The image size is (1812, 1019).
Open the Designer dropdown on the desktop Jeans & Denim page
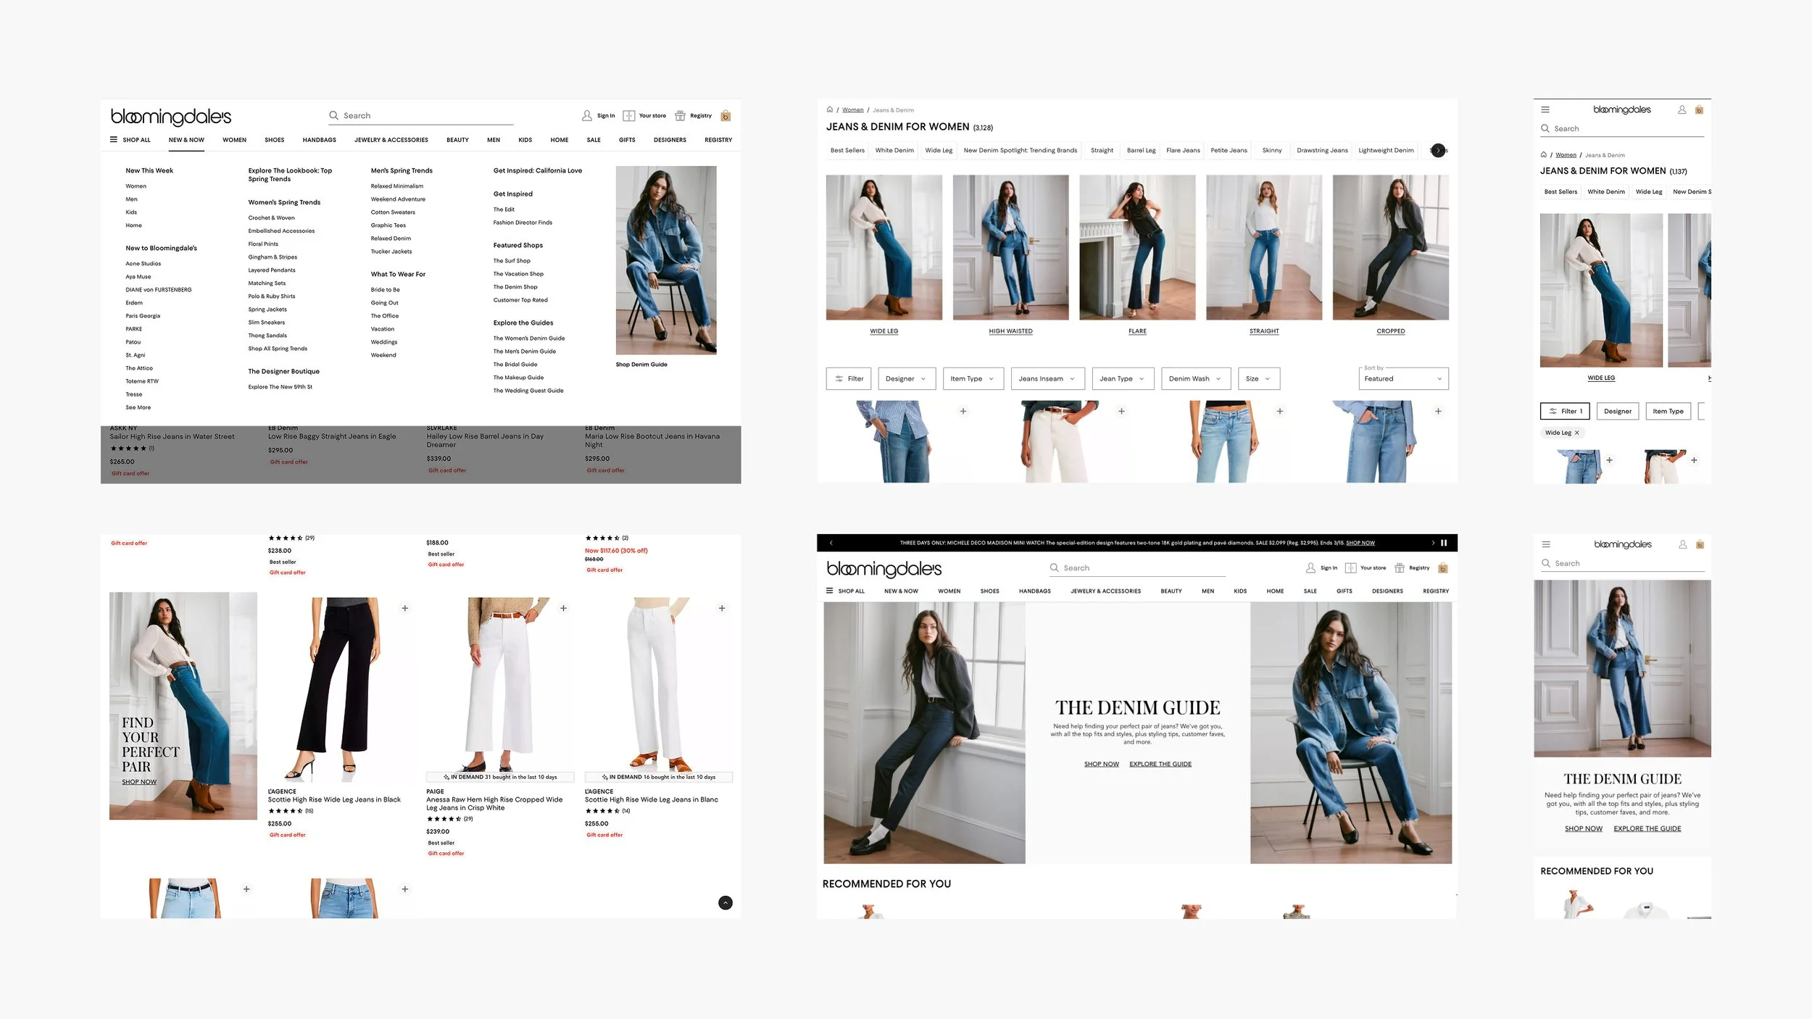tap(907, 379)
